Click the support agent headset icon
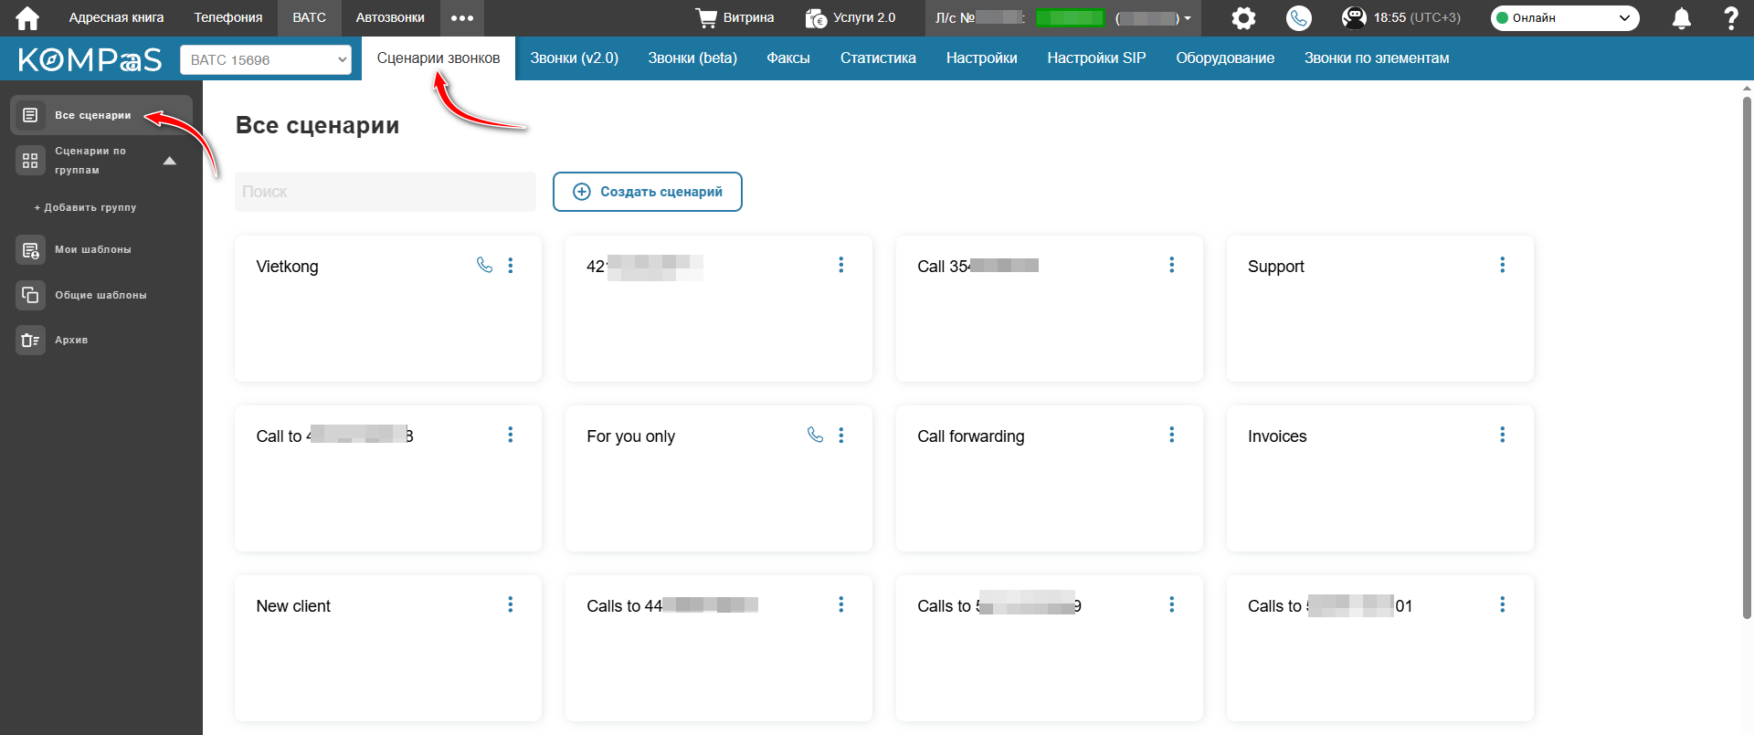1754x735 pixels. tap(1354, 18)
